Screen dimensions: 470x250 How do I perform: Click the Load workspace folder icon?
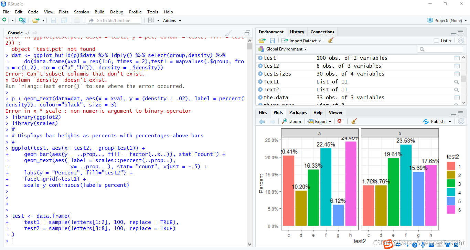pos(262,41)
